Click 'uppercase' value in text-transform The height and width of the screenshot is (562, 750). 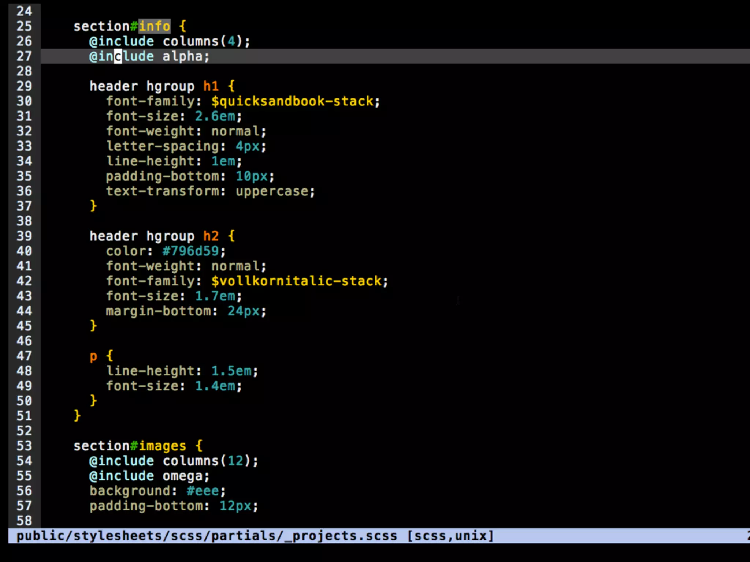pyautogui.click(x=272, y=191)
